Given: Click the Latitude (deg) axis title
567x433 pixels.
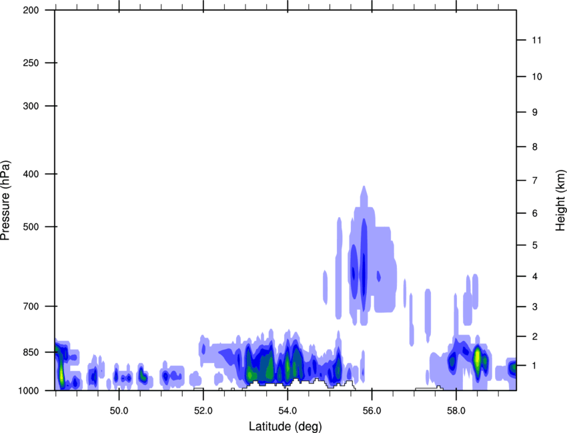Looking at the screenshot, I should (285, 426).
